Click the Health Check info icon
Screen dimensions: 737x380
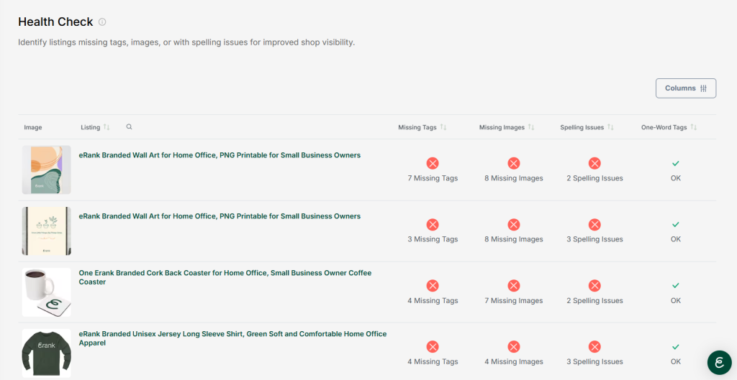[x=102, y=22]
